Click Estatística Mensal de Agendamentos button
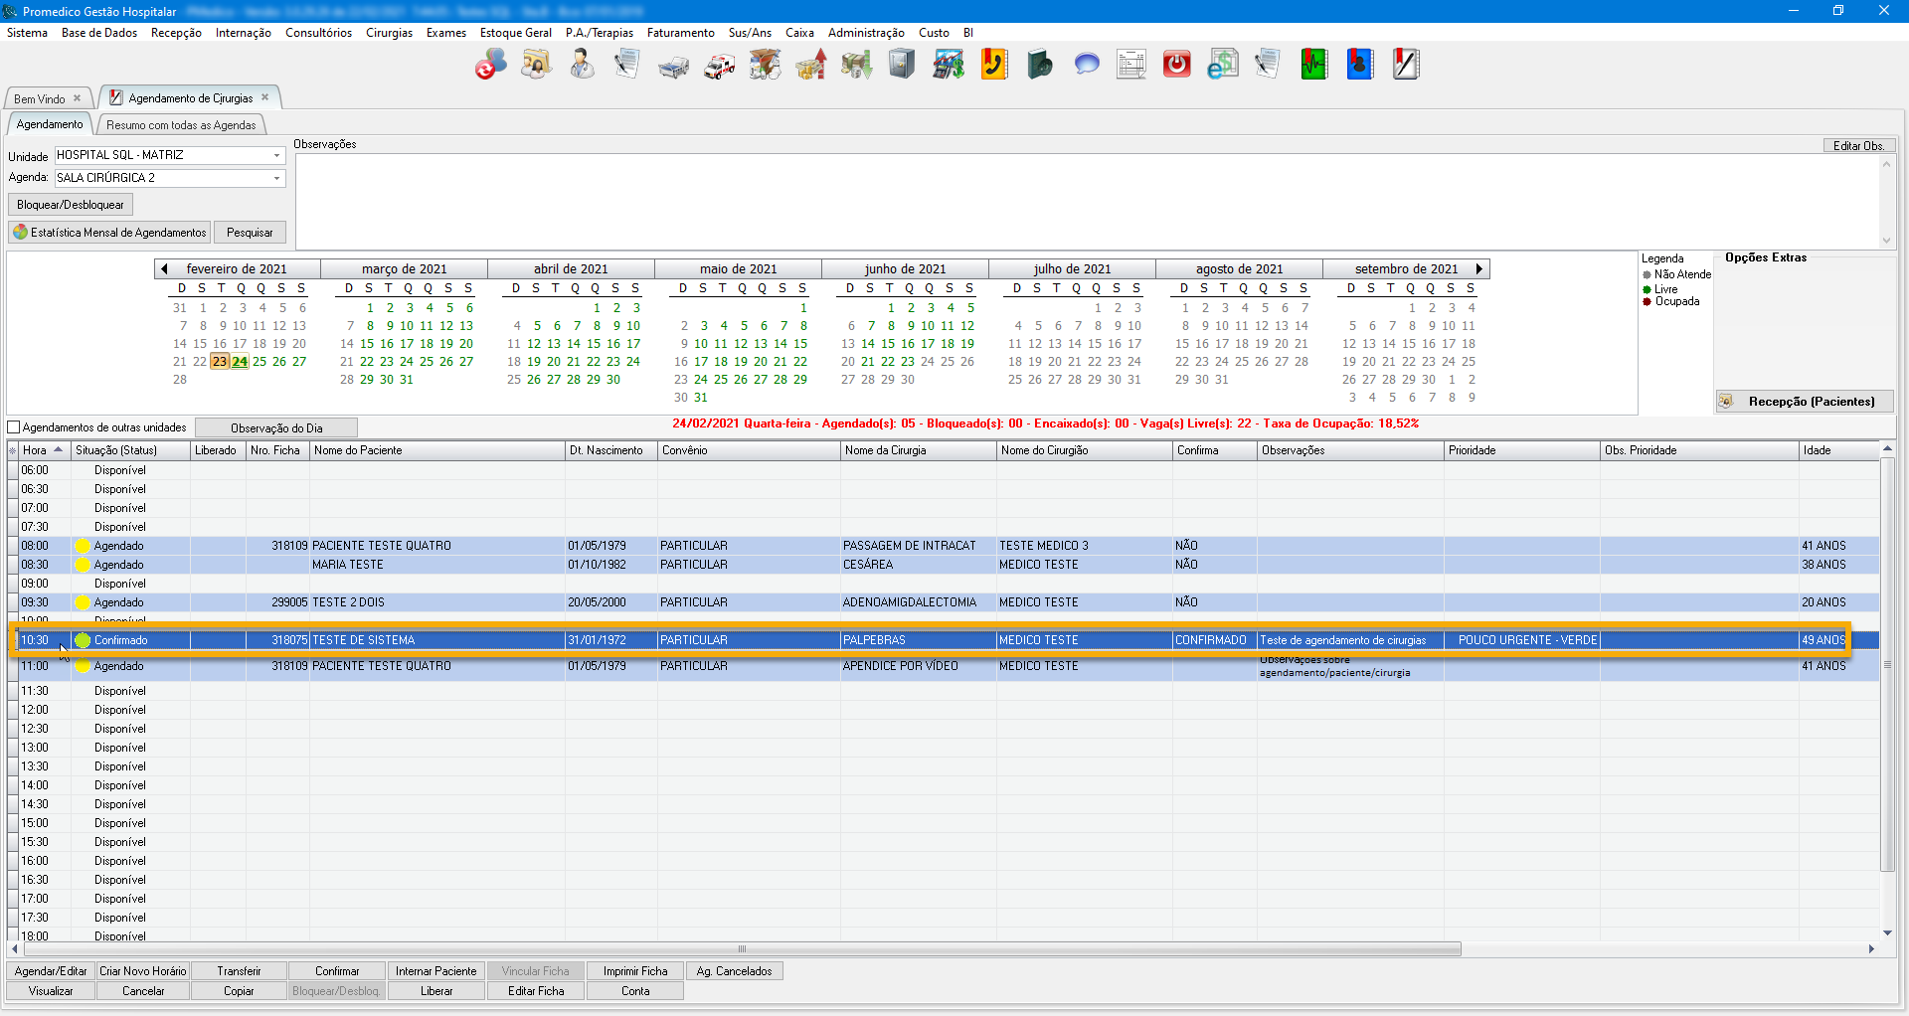The image size is (1909, 1016). point(109,233)
